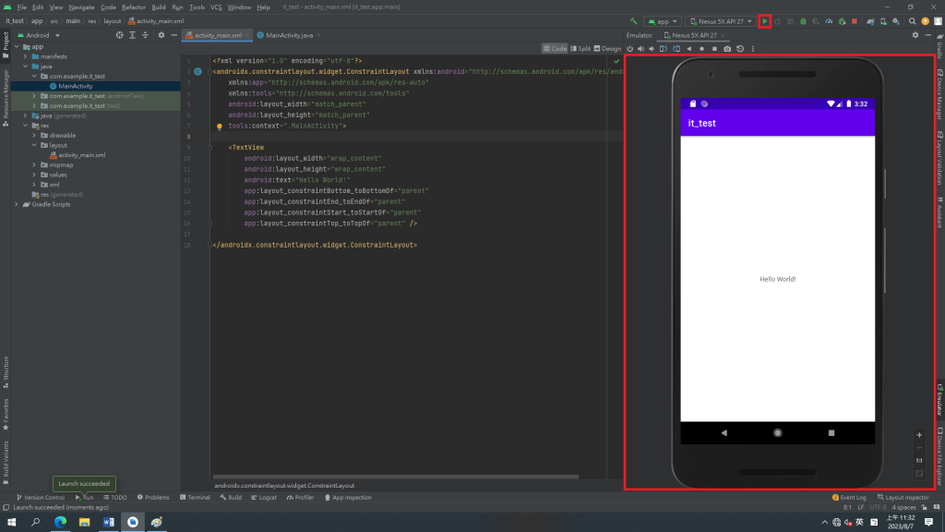
Task: Expand the manifests folder
Action: pos(25,56)
